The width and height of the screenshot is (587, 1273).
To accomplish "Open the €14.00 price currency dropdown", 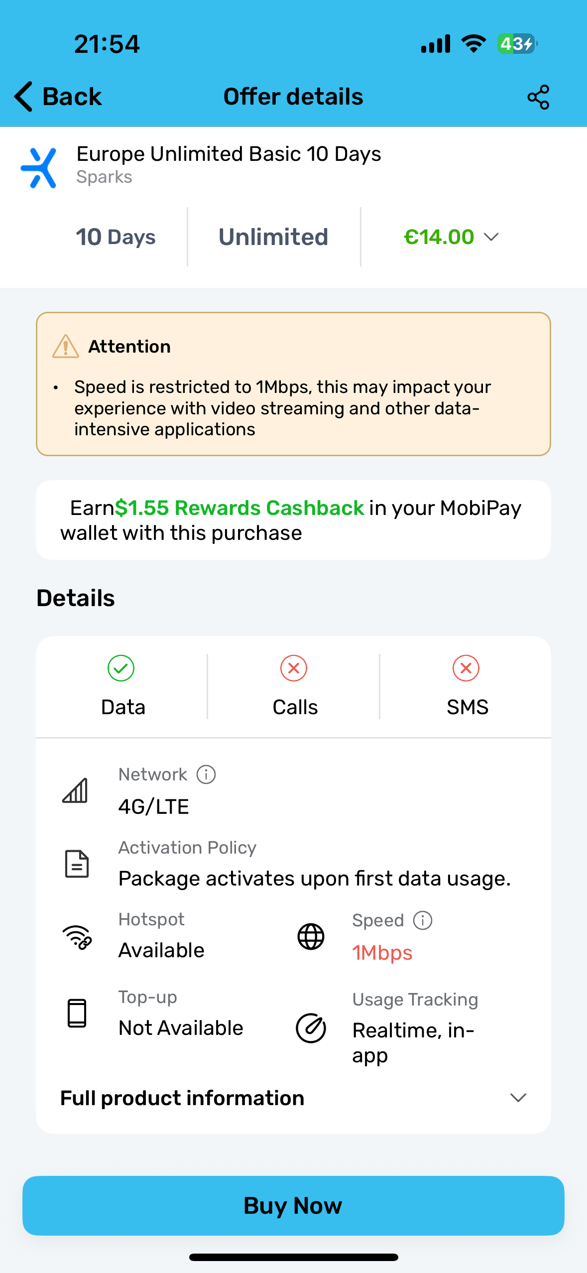I will [451, 237].
